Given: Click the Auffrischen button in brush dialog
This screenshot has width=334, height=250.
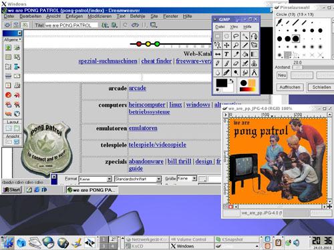Looking at the screenshot, I should click(290, 87).
